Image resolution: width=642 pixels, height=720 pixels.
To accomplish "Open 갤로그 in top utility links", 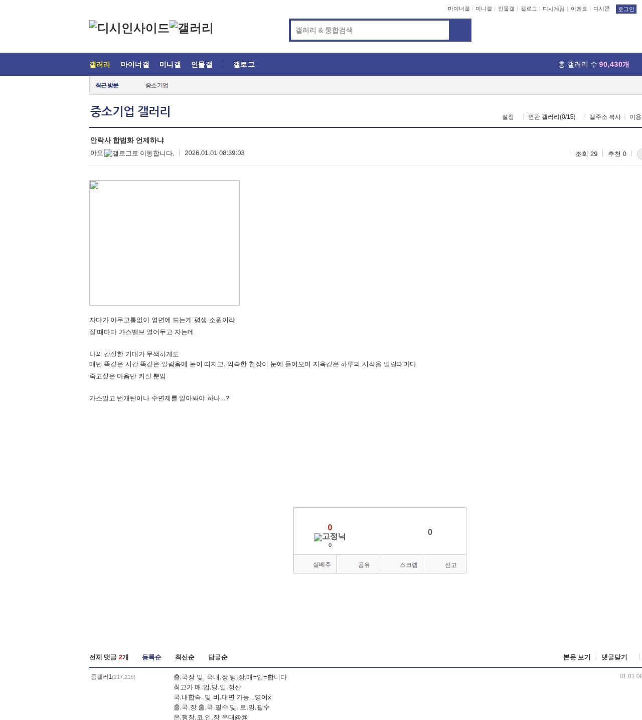I will [529, 9].
